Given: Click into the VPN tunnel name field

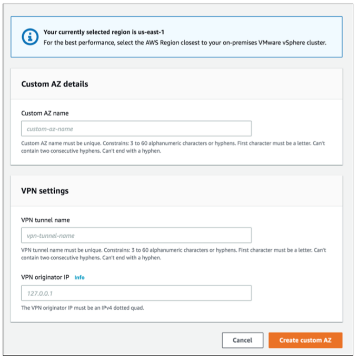Looking at the screenshot, I should [x=136, y=235].
